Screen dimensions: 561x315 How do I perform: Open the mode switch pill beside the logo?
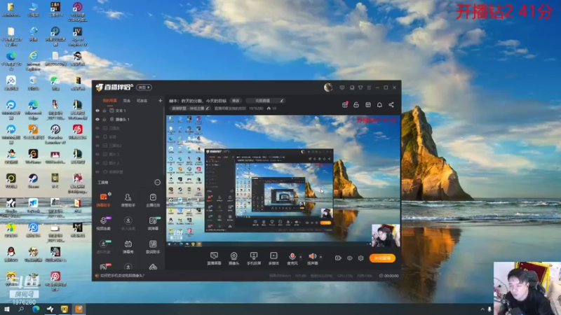[x=144, y=87]
